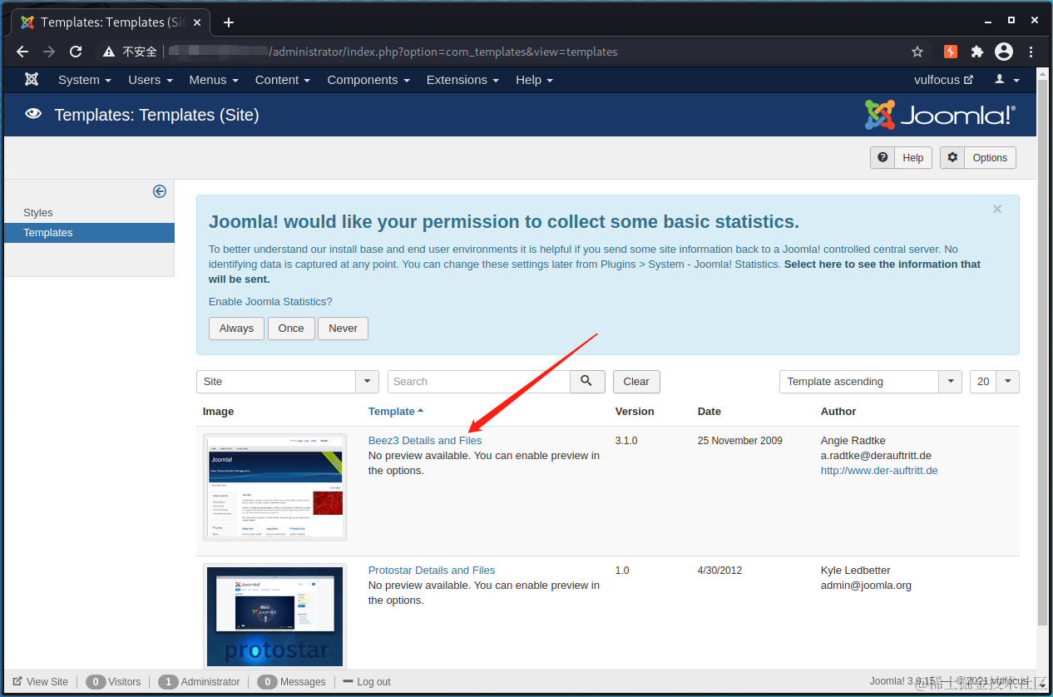The width and height of the screenshot is (1053, 697).
Task: Open the Chrome three-dot menu
Action: [1031, 52]
